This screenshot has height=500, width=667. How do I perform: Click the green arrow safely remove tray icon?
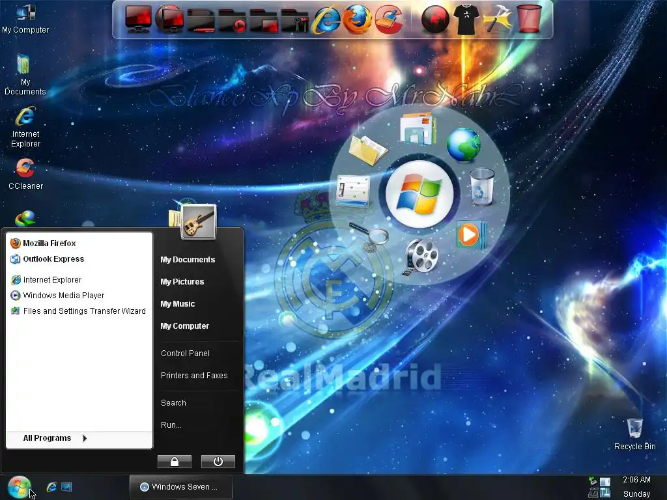click(x=593, y=481)
